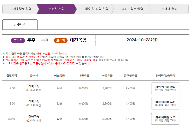Open step 4 카드정보 입력
190x126 pixels.
point(133,9)
